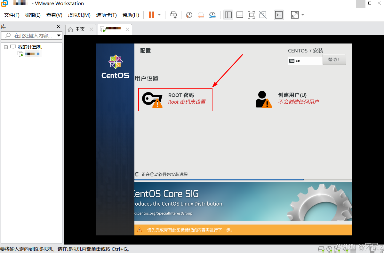Open ROOT 密码 settings
The image size is (384, 253).
[x=175, y=99]
